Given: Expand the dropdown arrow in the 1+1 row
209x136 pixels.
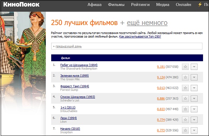Looking at the screenshot, I should [194, 109].
